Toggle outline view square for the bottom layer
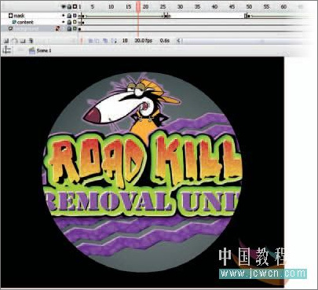 click(75, 29)
